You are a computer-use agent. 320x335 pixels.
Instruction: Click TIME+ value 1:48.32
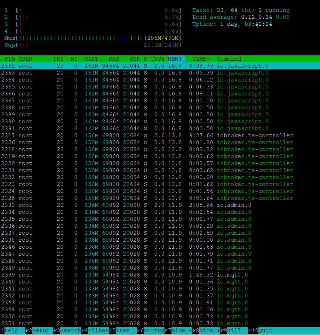tap(201, 275)
